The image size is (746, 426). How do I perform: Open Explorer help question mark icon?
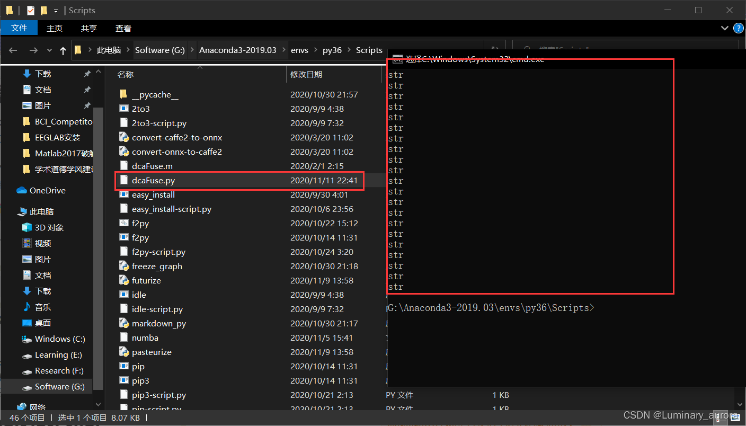[x=738, y=28]
